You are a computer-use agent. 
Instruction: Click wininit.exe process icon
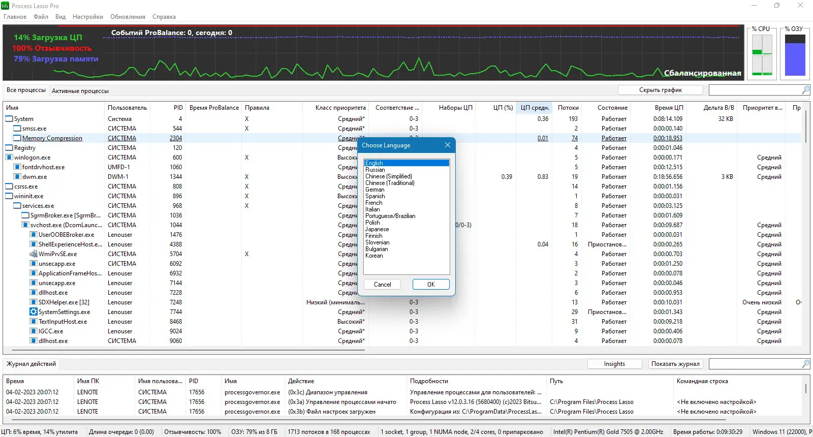point(9,196)
